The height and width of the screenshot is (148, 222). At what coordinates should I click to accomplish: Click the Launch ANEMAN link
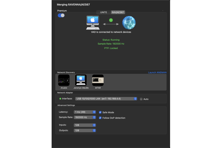coord(157,72)
